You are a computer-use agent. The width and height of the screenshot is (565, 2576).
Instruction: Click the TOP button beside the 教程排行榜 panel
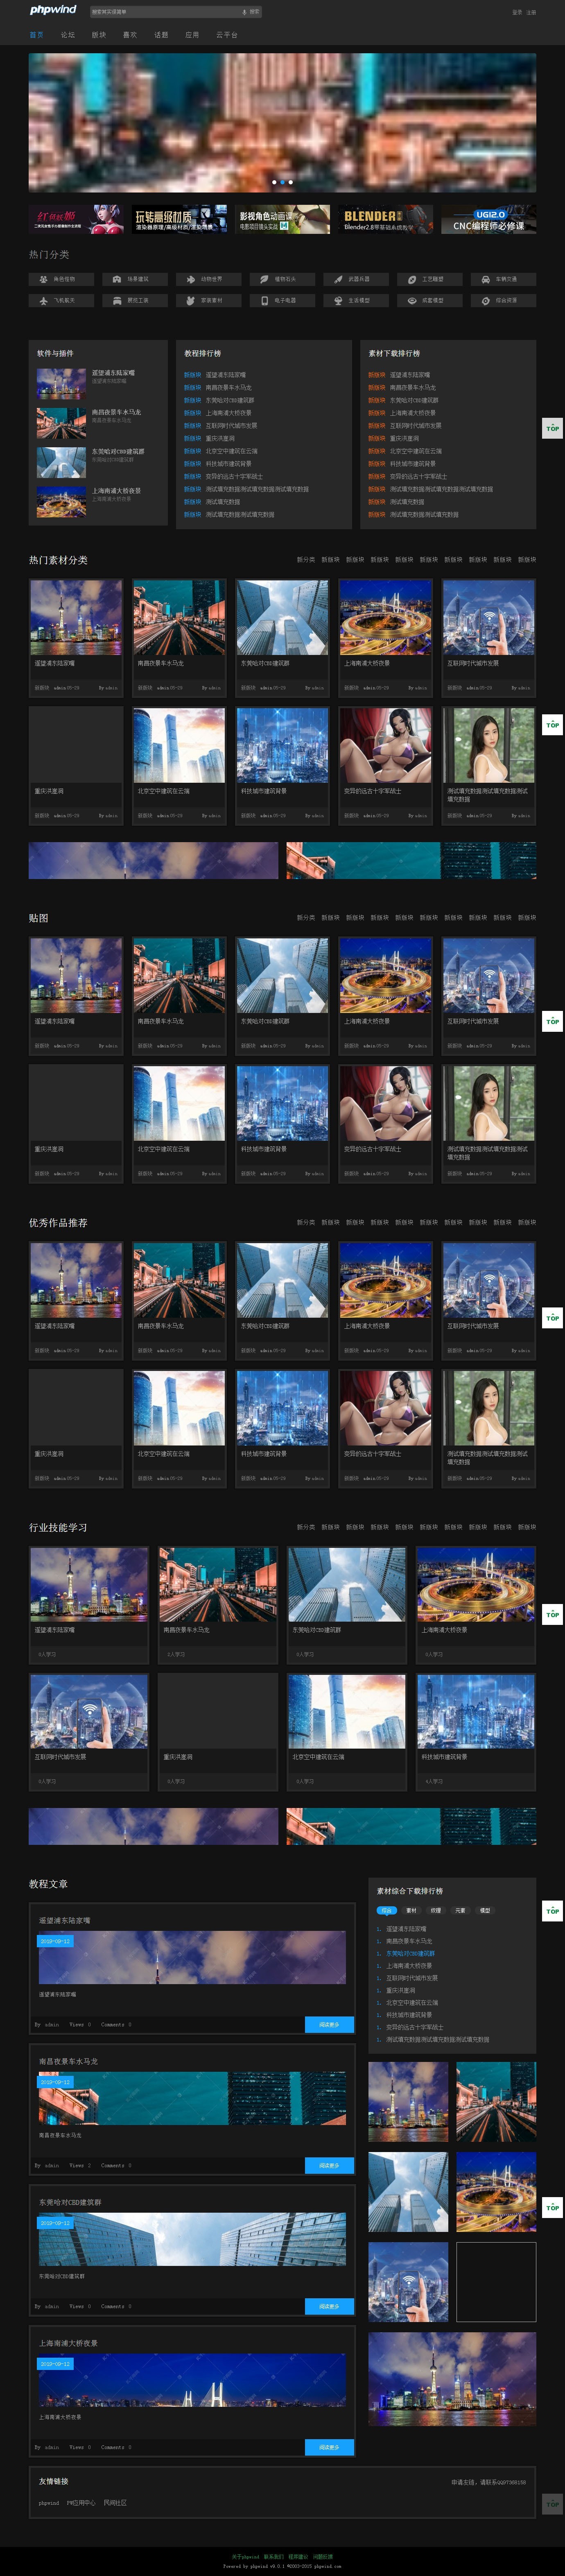tap(552, 428)
